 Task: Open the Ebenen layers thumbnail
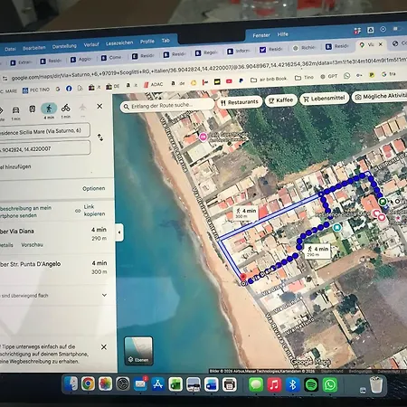[x=138, y=351]
